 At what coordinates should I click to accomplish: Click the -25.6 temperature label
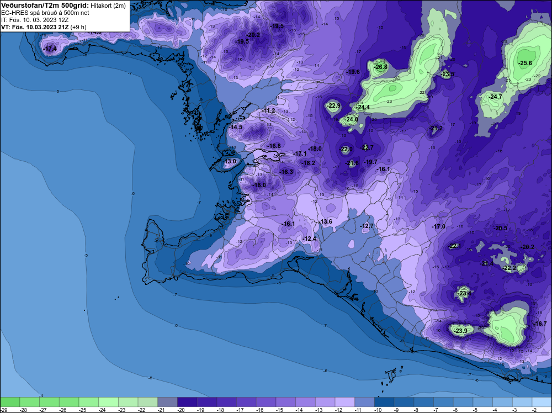tap(525, 63)
